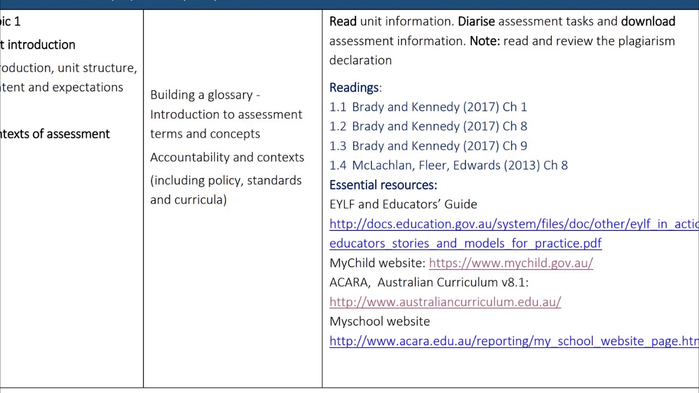
Task: Click the 'contexts of assessment' heading
Action: [55, 134]
